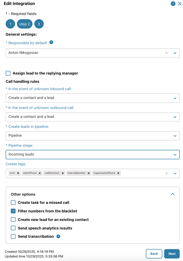
Task: Remove the clientPhone tag
Action: [40, 173]
